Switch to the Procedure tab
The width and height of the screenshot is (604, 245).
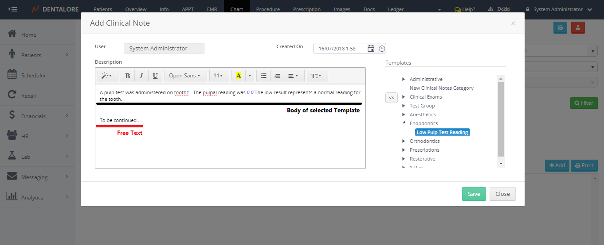click(268, 9)
